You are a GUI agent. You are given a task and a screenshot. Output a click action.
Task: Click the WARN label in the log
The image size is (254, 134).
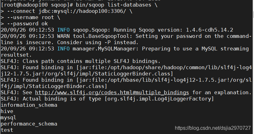click(63, 36)
